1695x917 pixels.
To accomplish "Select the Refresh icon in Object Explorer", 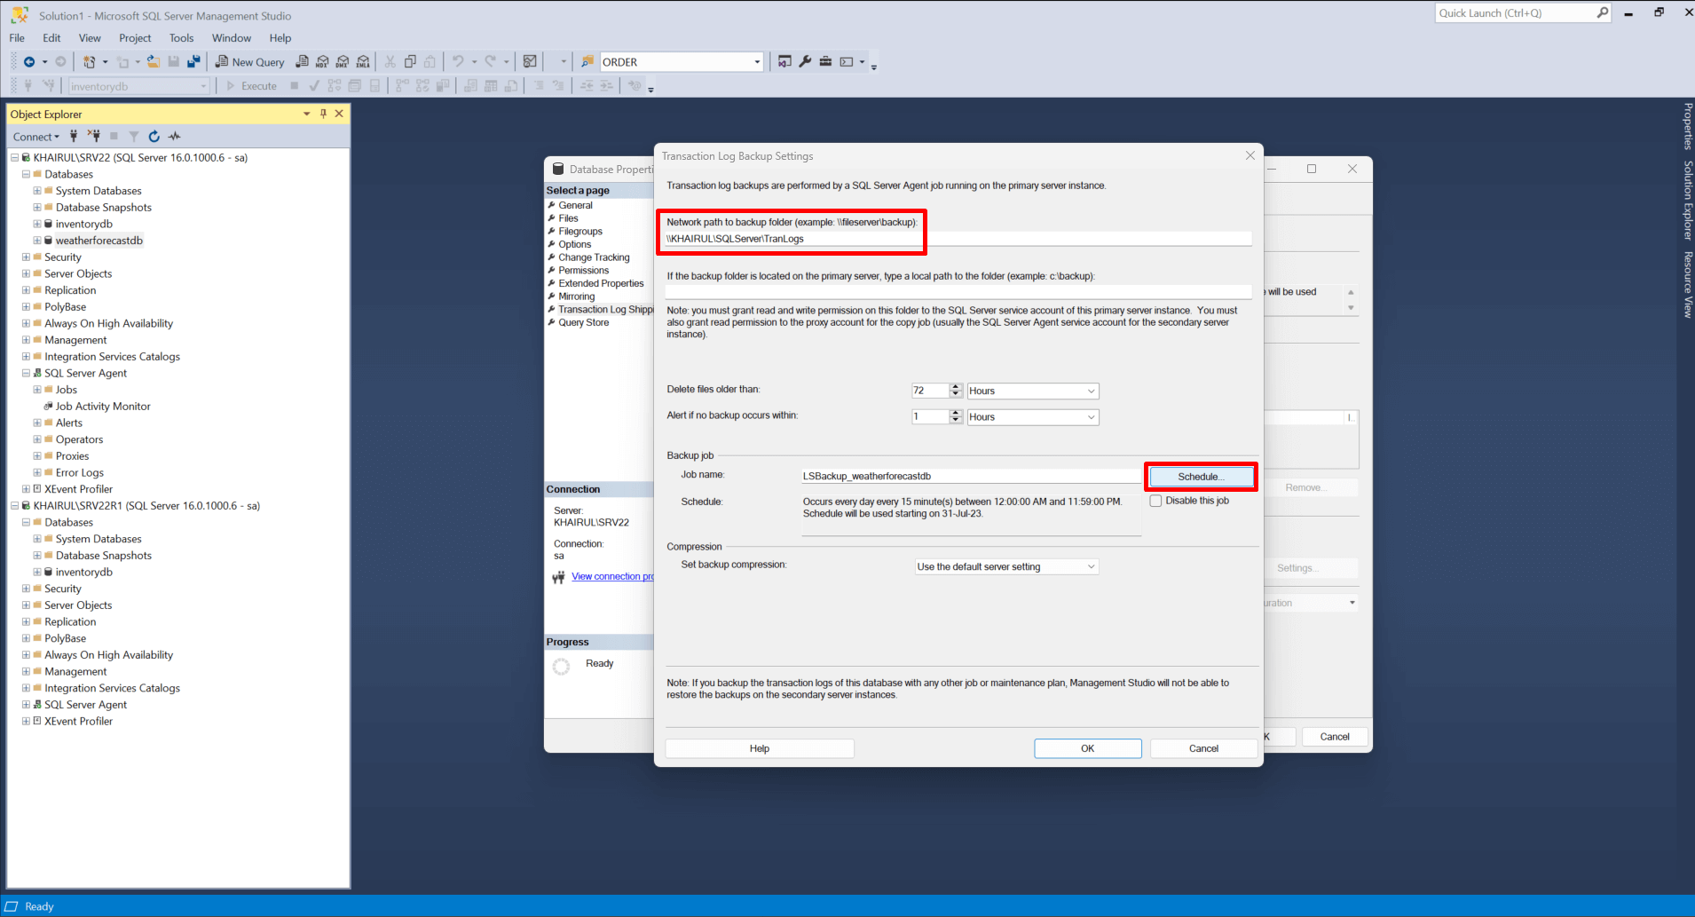I will 154,136.
